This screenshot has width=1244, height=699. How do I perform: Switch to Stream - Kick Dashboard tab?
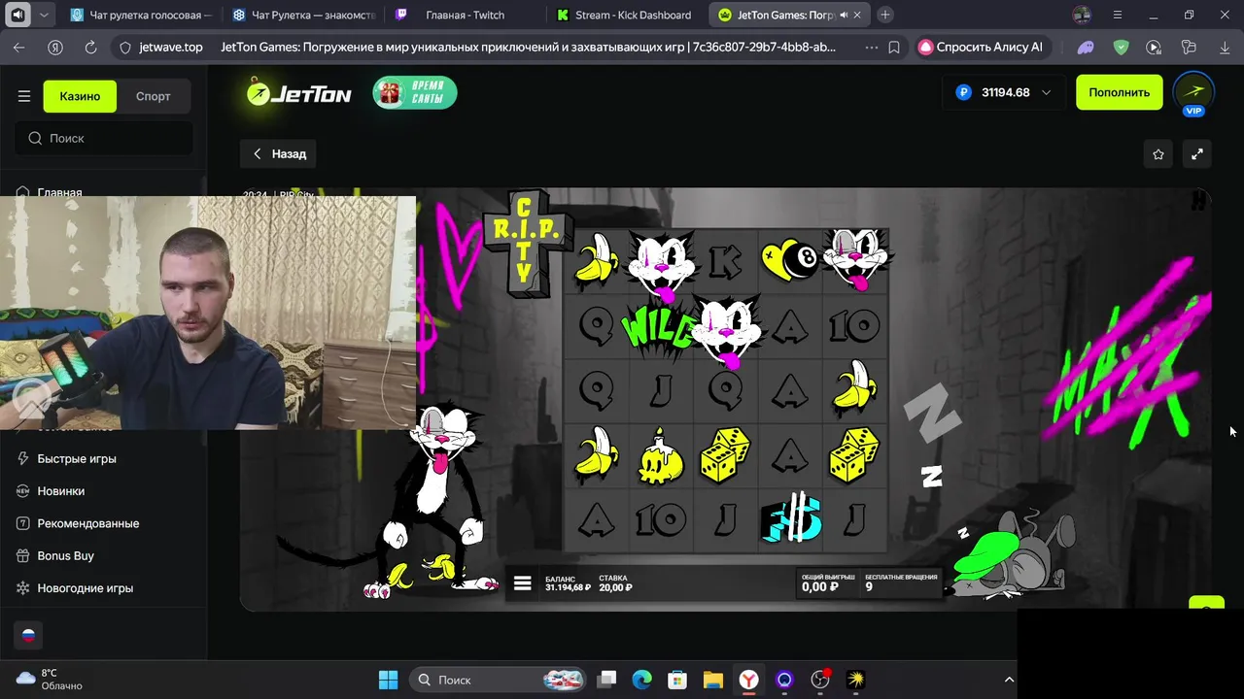tap(627, 15)
